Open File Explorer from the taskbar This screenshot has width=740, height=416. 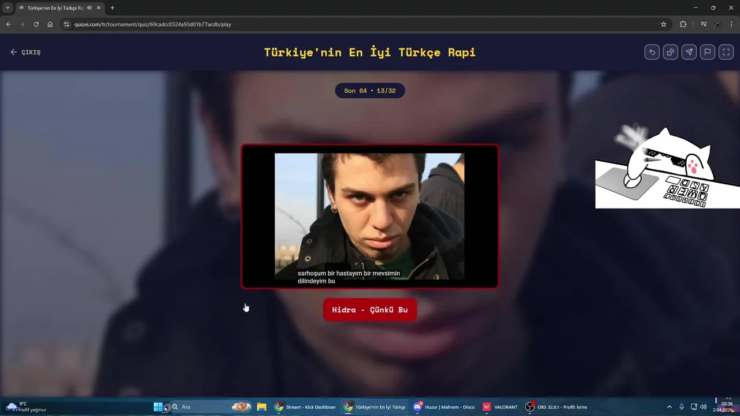(x=261, y=407)
